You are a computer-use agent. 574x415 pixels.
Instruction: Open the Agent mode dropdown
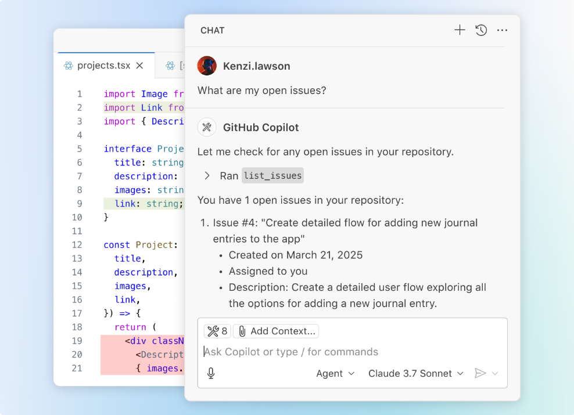pos(335,373)
